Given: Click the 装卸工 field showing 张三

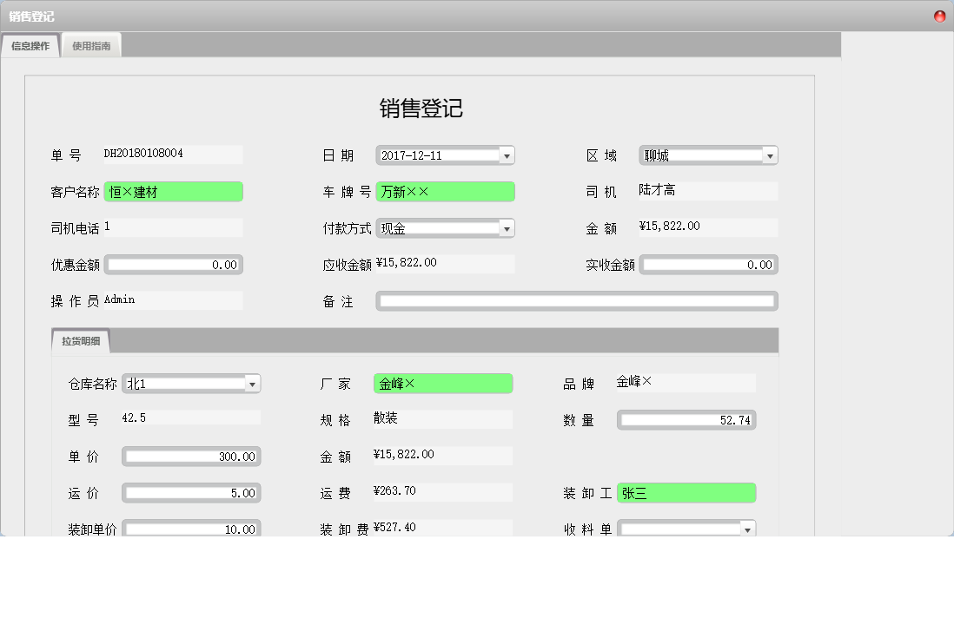Looking at the screenshot, I should 686,492.
